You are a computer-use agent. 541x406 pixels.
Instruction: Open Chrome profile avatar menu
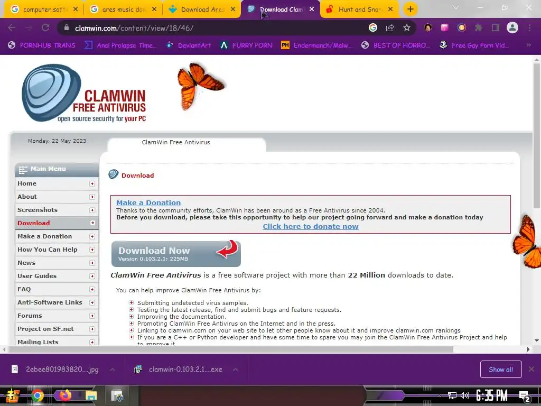click(x=512, y=27)
